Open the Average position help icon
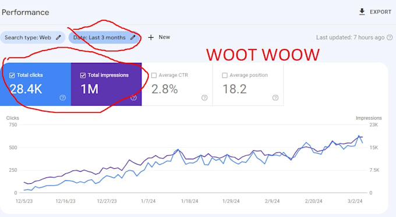The image size is (396, 217). [275, 98]
